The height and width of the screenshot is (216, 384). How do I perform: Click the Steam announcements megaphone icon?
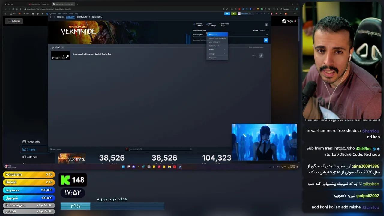pos(227,13)
